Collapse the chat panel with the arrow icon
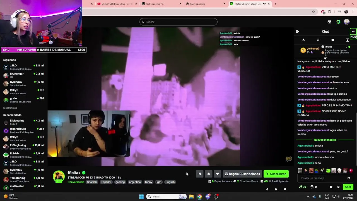 (x=297, y=32)
